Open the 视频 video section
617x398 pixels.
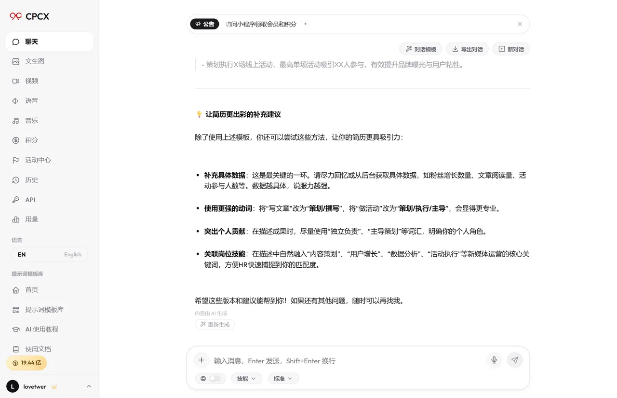(x=49, y=81)
